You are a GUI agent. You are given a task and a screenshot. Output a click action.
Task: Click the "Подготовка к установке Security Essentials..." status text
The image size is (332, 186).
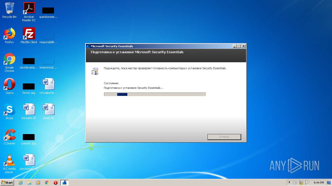tap(134, 88)
